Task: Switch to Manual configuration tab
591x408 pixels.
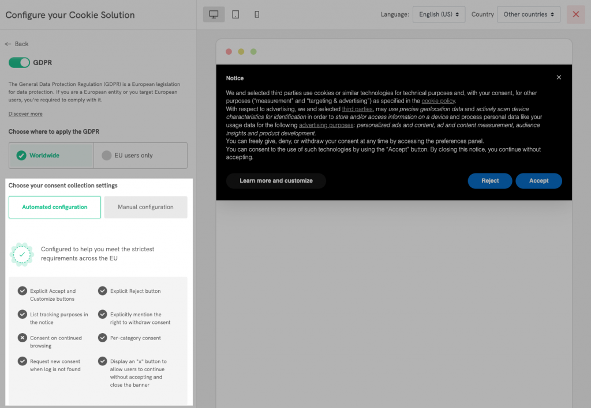Action: 145,207
